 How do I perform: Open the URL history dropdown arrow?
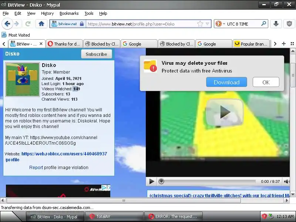click(208, 24)
